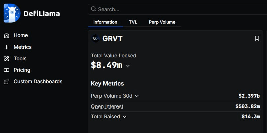Click the DefiLlama llama logo icon

point(12,13)
